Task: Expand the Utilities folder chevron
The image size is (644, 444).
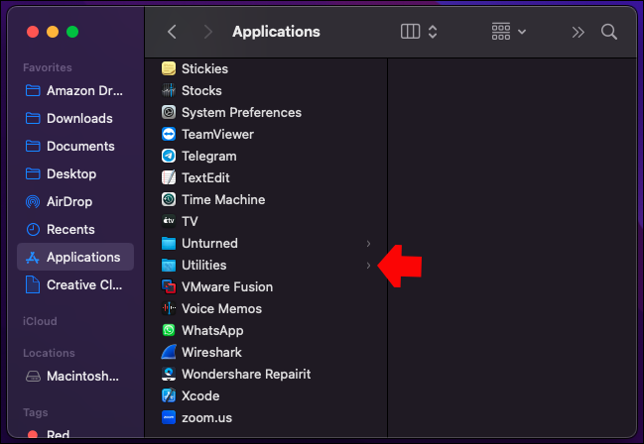Action: click(368, 266)
